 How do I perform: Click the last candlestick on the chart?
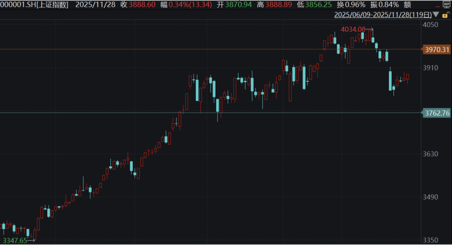point(408,77)
